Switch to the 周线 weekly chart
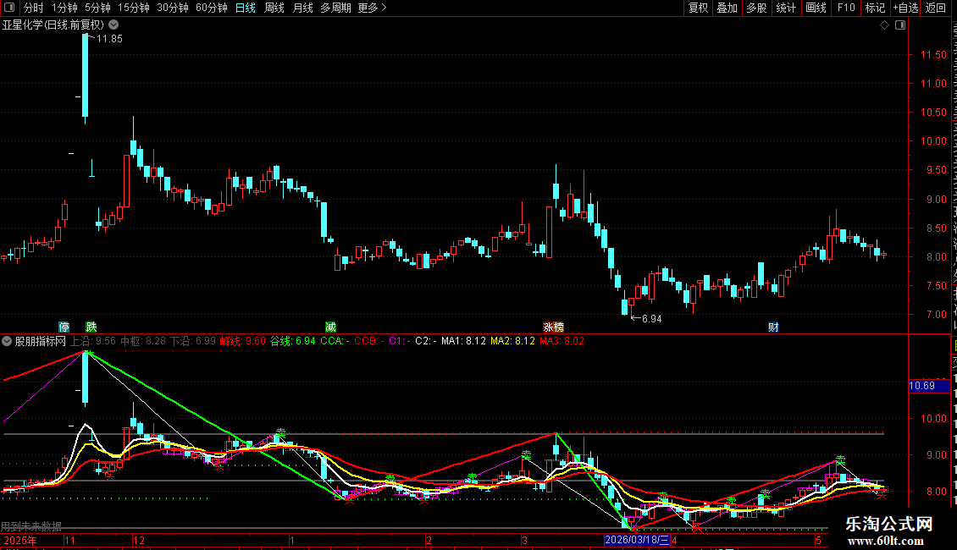Image resolution: width=957 pixels, height=550 pixels. (274, 8)
